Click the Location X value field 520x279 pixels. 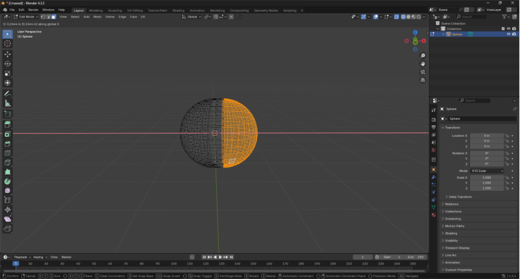click(487, 136)
